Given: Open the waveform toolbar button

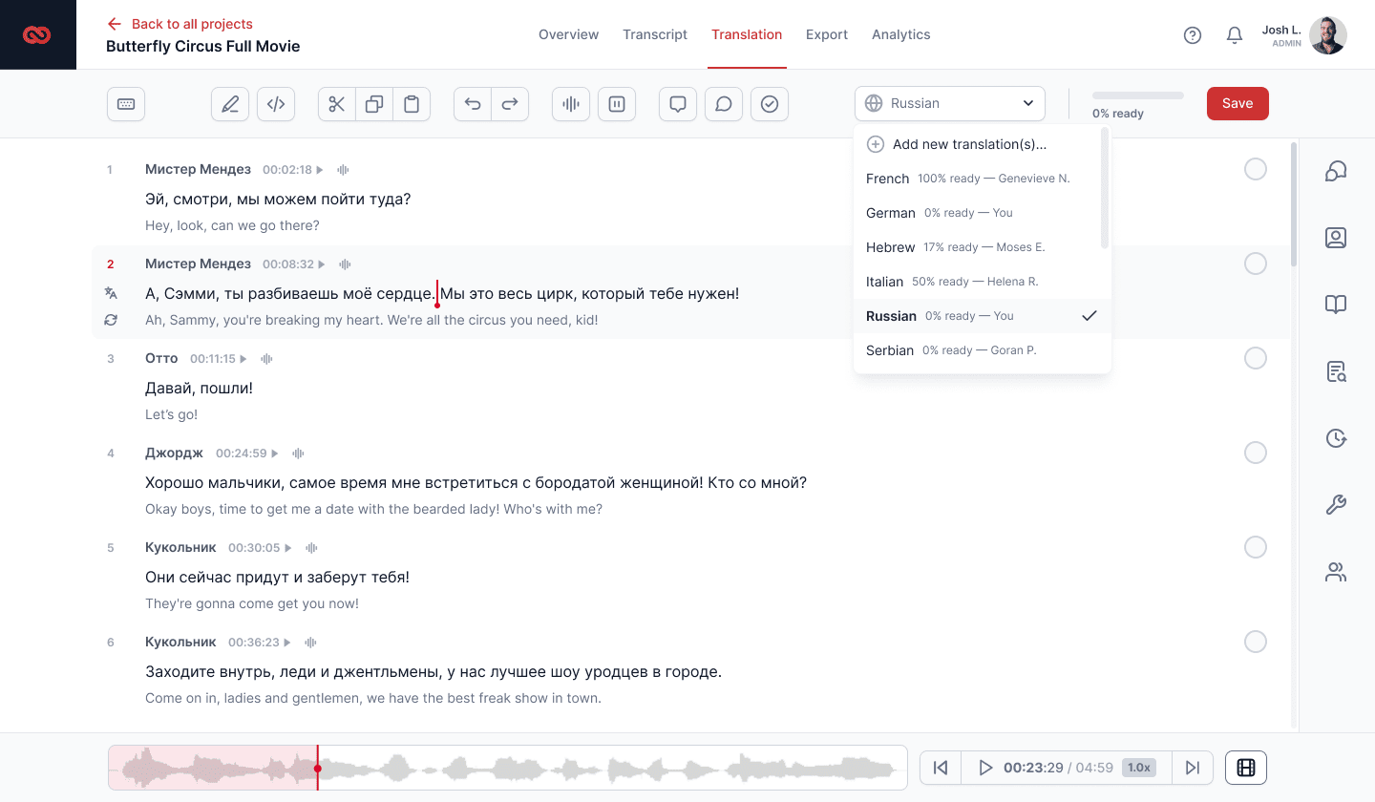Looking at the screenshot, I should [571, 104].
